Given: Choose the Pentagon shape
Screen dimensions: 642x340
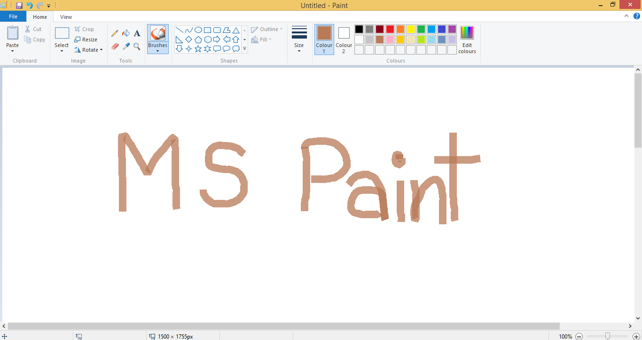Looking at the screenshot, I should click(x=198, y=40).
